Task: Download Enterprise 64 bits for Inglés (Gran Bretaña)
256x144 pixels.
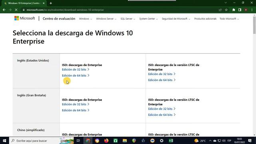Action: click(x=76, y=110)
